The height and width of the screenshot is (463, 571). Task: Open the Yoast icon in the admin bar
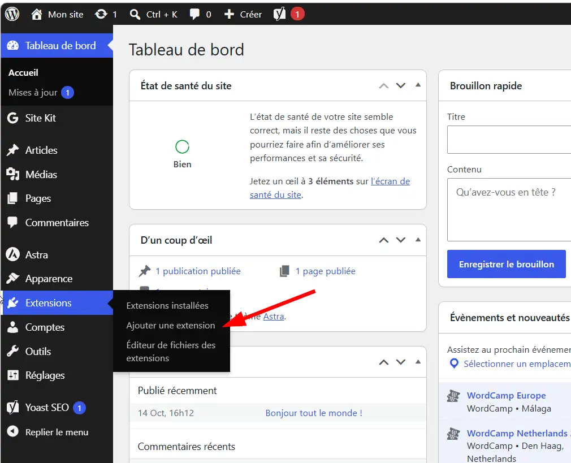tap(279, 14)
